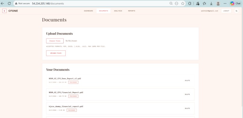Viewport: 243px width, 118px height.
Task: Add this page to favorites star
Action: pos(183,3)
